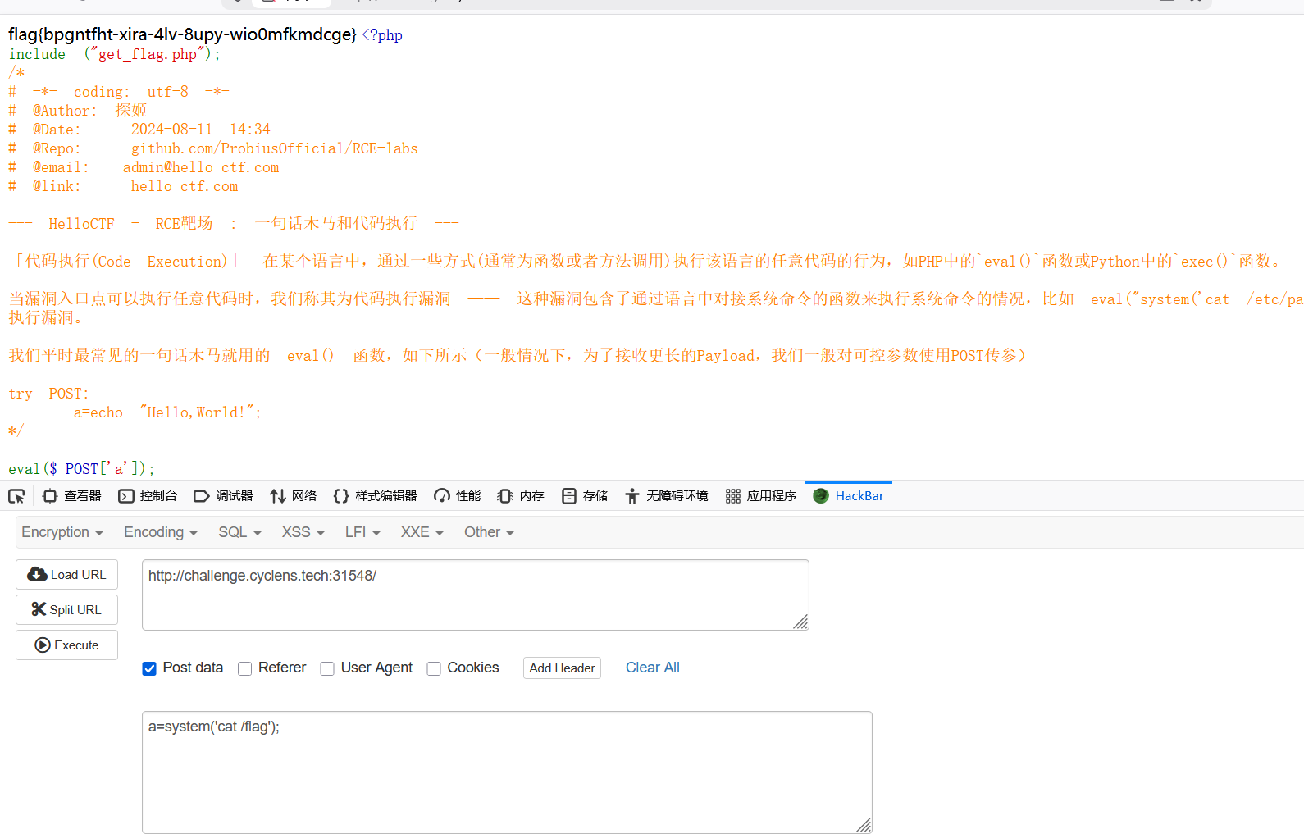Click the admin@hello-ctf.com email text

[x=201, y=167]
